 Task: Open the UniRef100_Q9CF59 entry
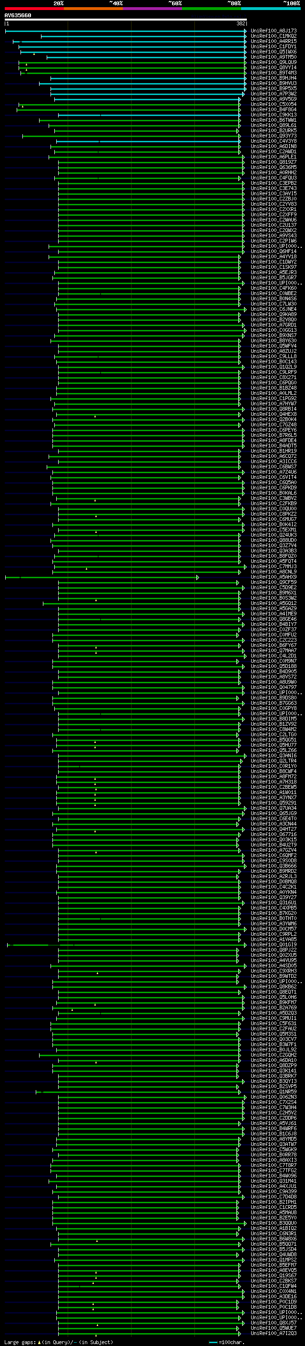pyautogui.click(x=274, y=582)
